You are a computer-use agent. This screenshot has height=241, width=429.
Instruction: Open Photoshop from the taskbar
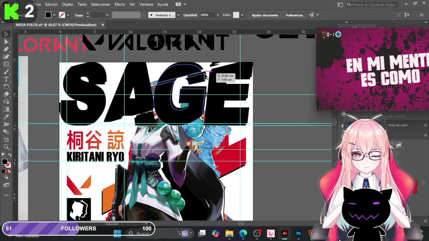coord(298,234)
